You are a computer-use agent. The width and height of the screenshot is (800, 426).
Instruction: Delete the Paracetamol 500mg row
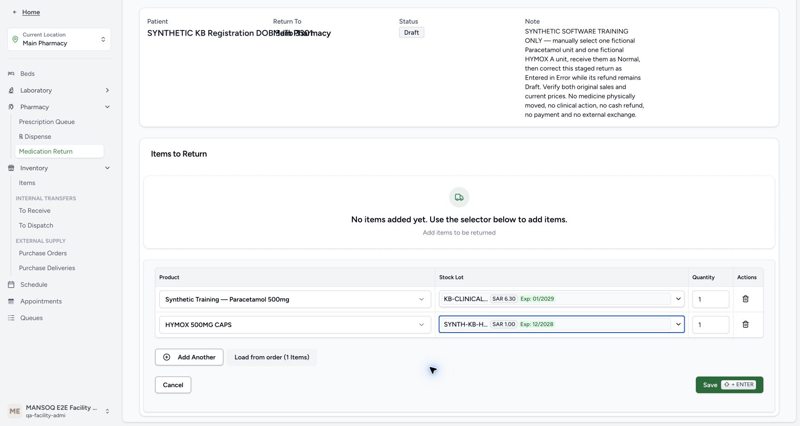click(745, 299)
